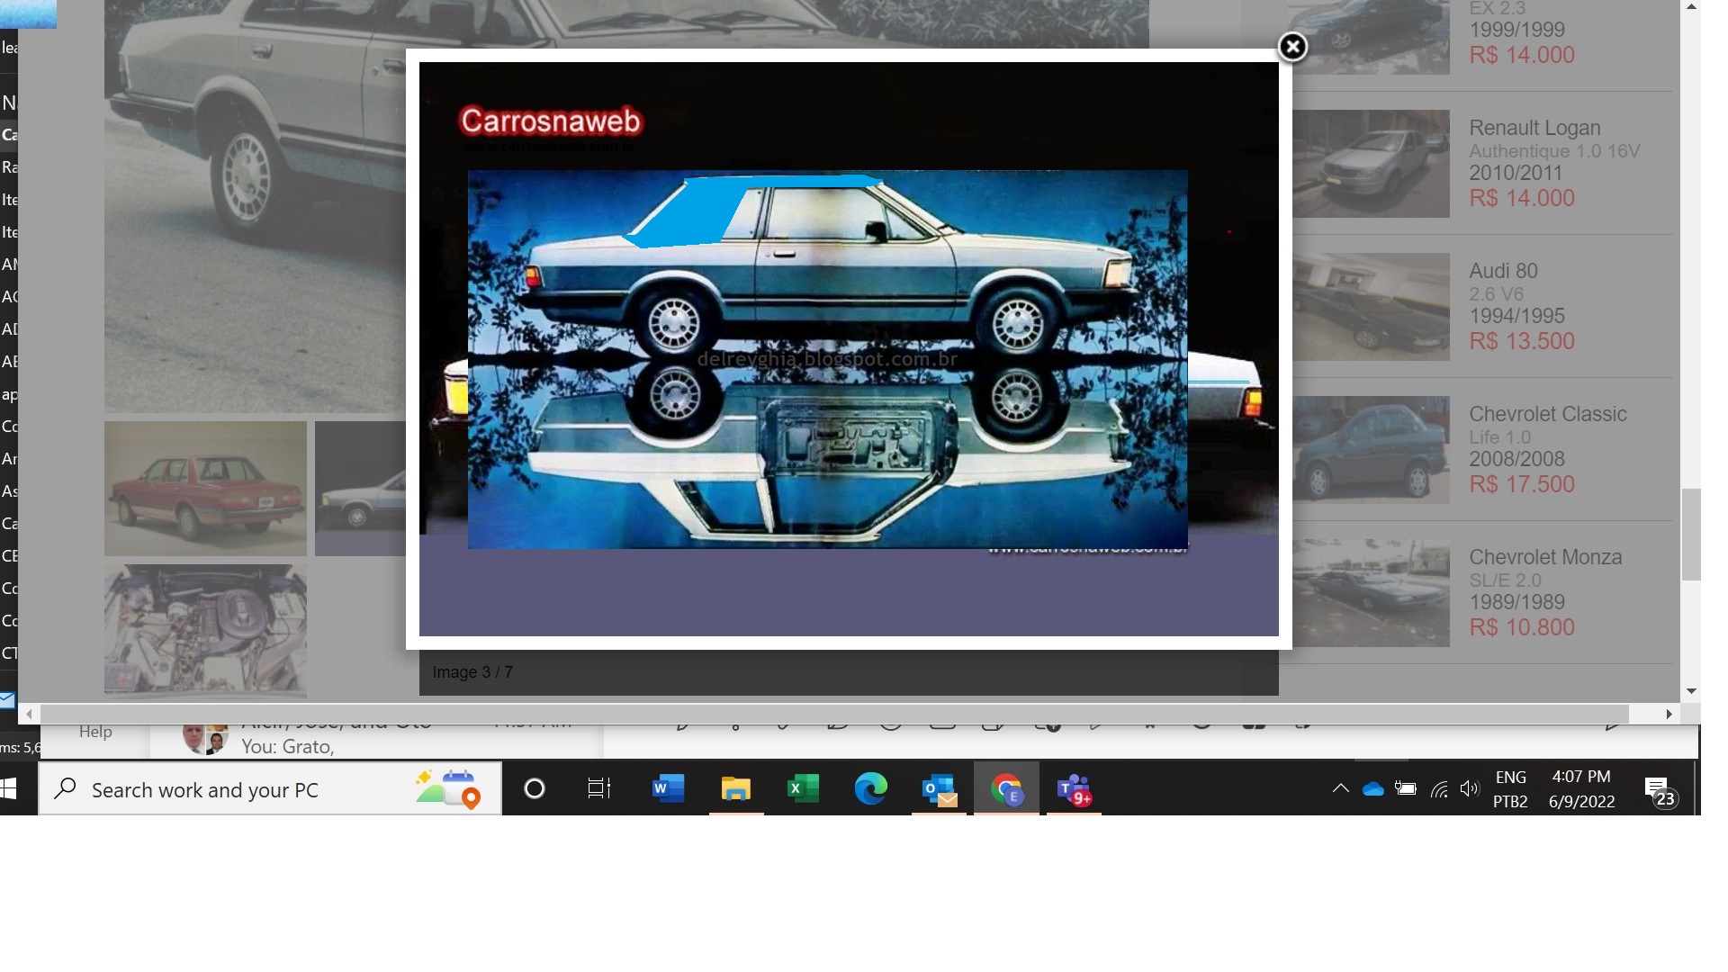The image size is (1728, 972).
Task: Open the Windows Start menu
Action: click(x=8, y=789)
